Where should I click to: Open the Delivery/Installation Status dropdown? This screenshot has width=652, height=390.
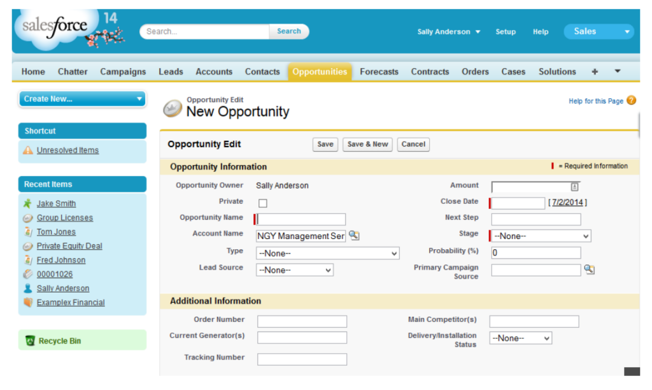pyautogui.click(x=521, y=338)
